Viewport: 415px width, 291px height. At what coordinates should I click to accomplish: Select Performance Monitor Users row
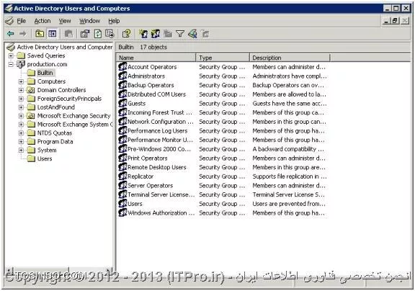pos(160,140)
